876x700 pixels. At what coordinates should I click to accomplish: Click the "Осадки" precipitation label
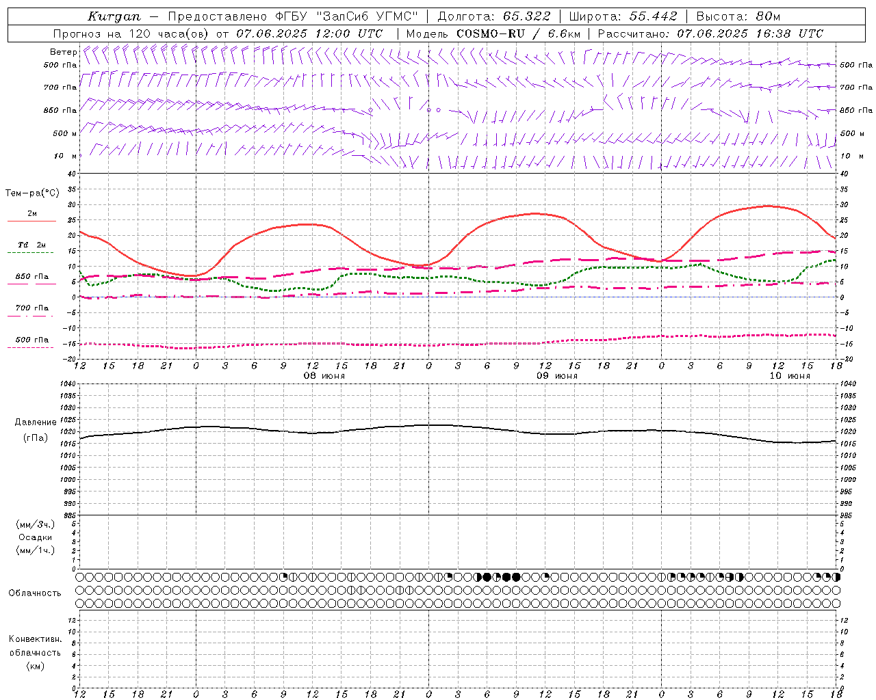pos(35,537)
